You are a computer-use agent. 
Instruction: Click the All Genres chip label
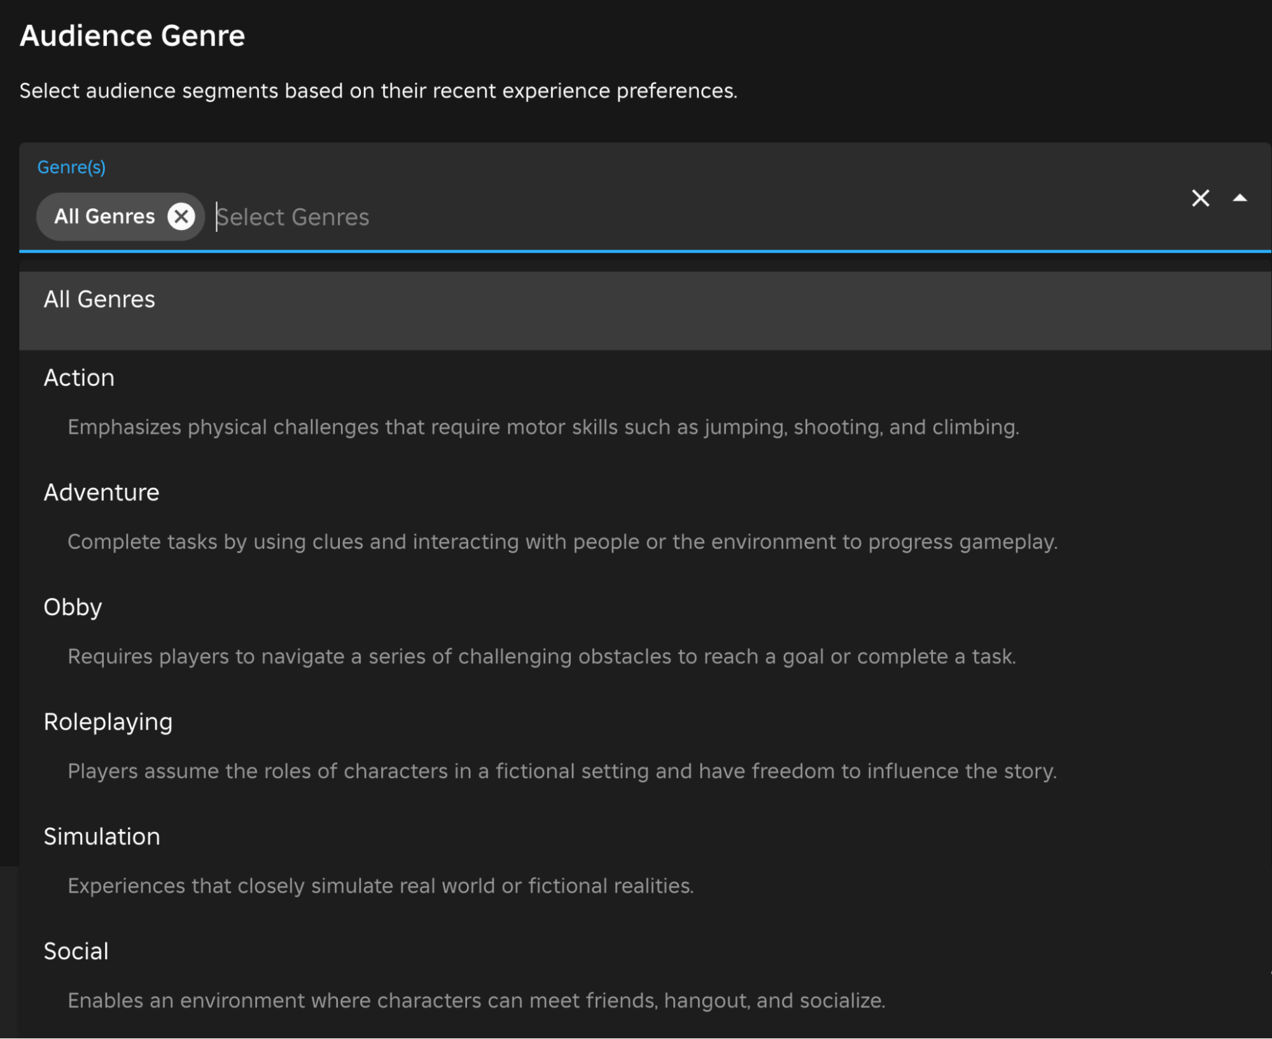104,216
